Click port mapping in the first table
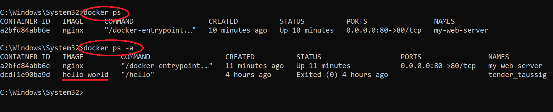Screen dimensions: 553x112 pyautogui.click(x=384, y=30)
